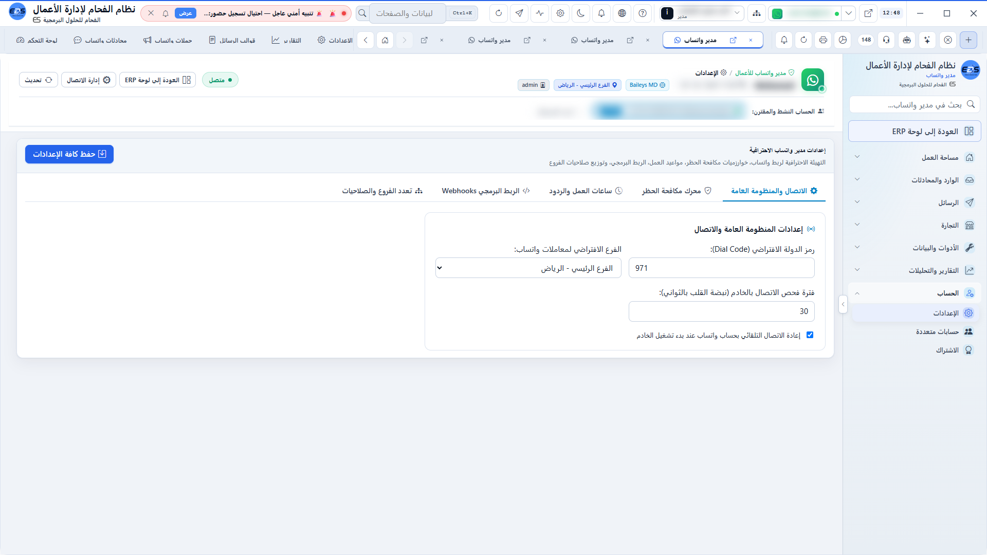
Task: Open the language globe icon
Action: pos(622,13)
